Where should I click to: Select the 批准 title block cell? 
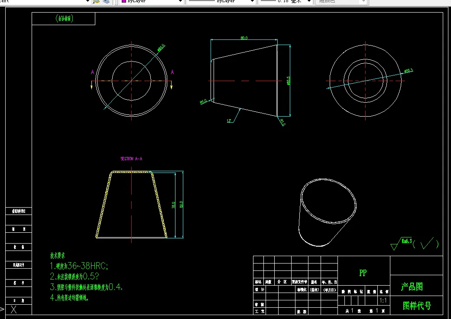302,312
